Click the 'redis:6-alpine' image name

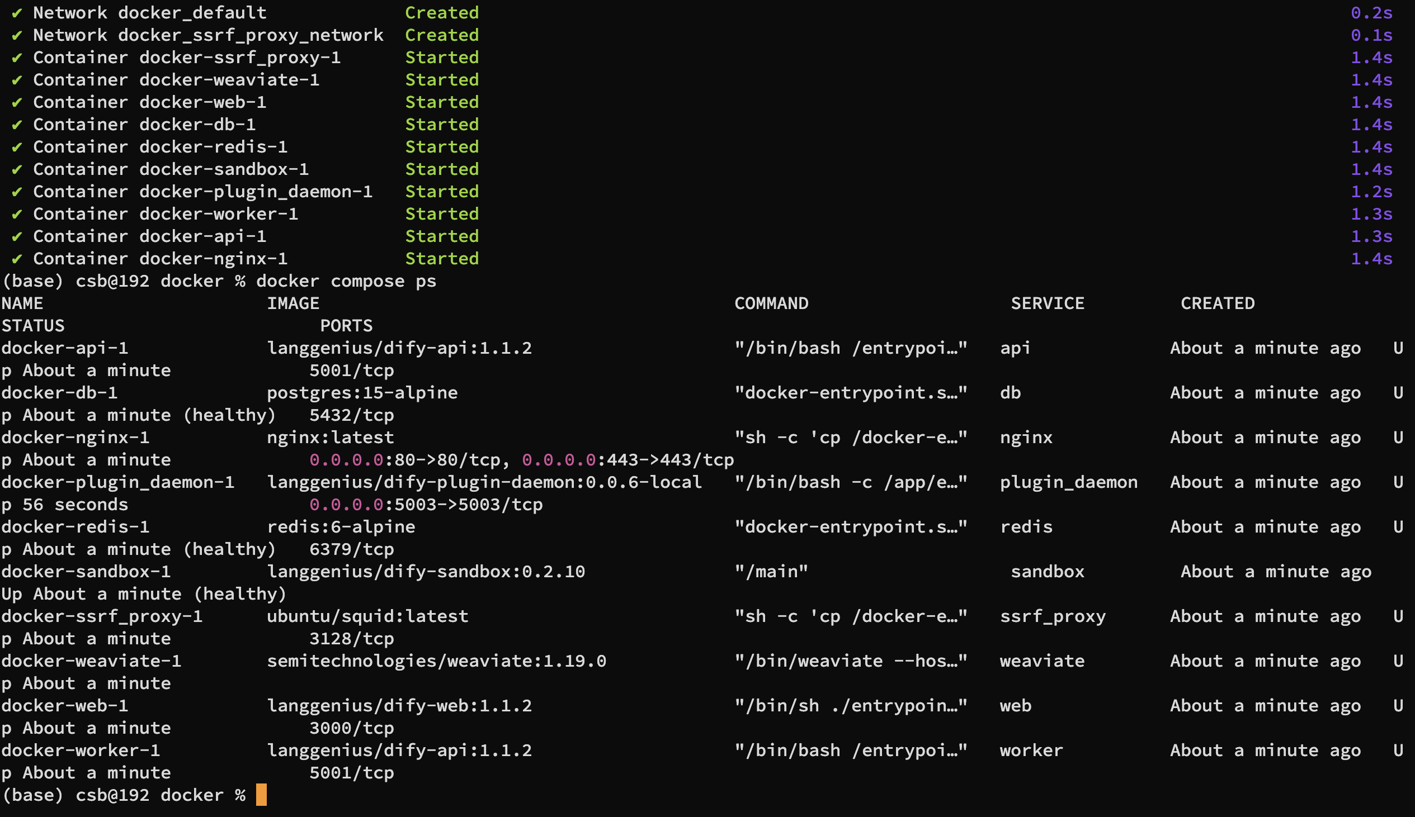point(341,527)
